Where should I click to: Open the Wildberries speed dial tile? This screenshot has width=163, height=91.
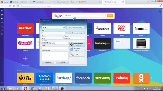(25, 43)
